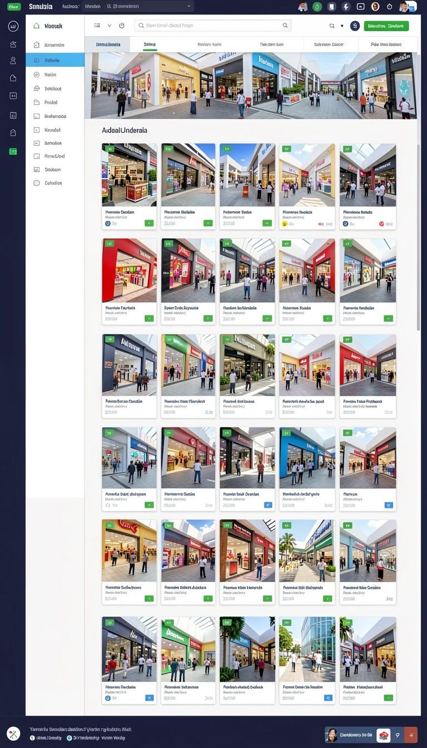Click the yellow smiley icon on fourth card, first row

coord(285,223)
